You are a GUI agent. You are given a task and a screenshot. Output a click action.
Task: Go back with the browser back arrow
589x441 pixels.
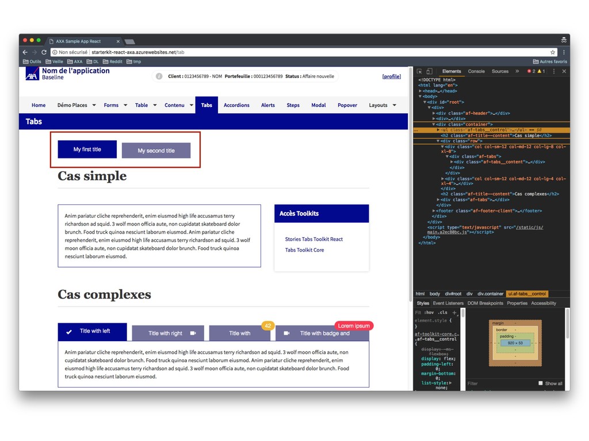point(25,52)
